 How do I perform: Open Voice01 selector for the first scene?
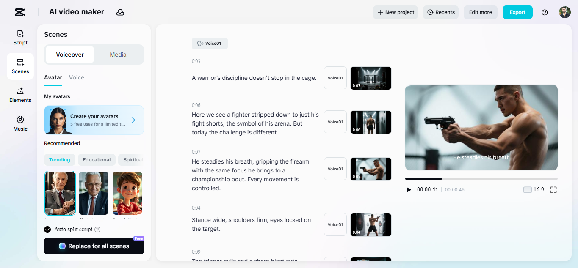pyautogui.click(x=335, y=78)
